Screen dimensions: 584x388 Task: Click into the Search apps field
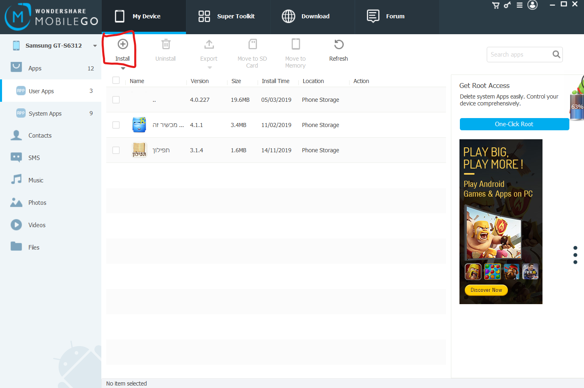pyautogui.click(x=520, y=55)
